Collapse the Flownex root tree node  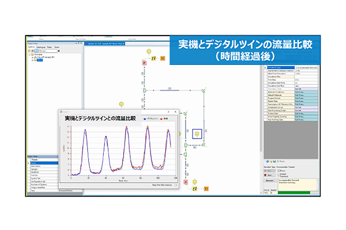tap(30, 55)
